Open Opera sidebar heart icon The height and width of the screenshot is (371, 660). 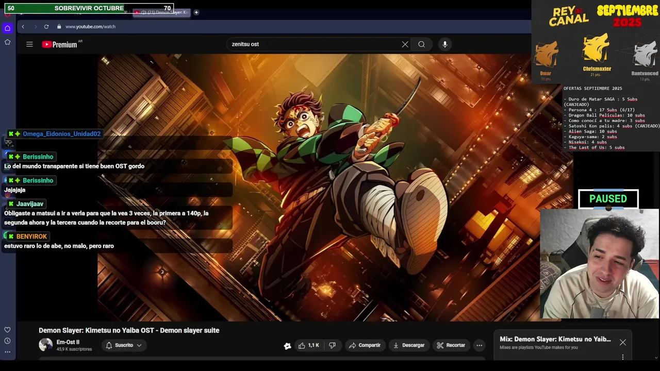pyautogui.click(x=7, y=330)
